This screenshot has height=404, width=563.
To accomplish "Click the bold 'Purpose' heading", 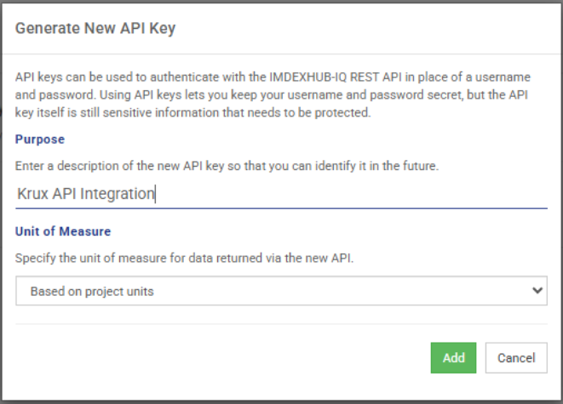I will pos(40,139).
